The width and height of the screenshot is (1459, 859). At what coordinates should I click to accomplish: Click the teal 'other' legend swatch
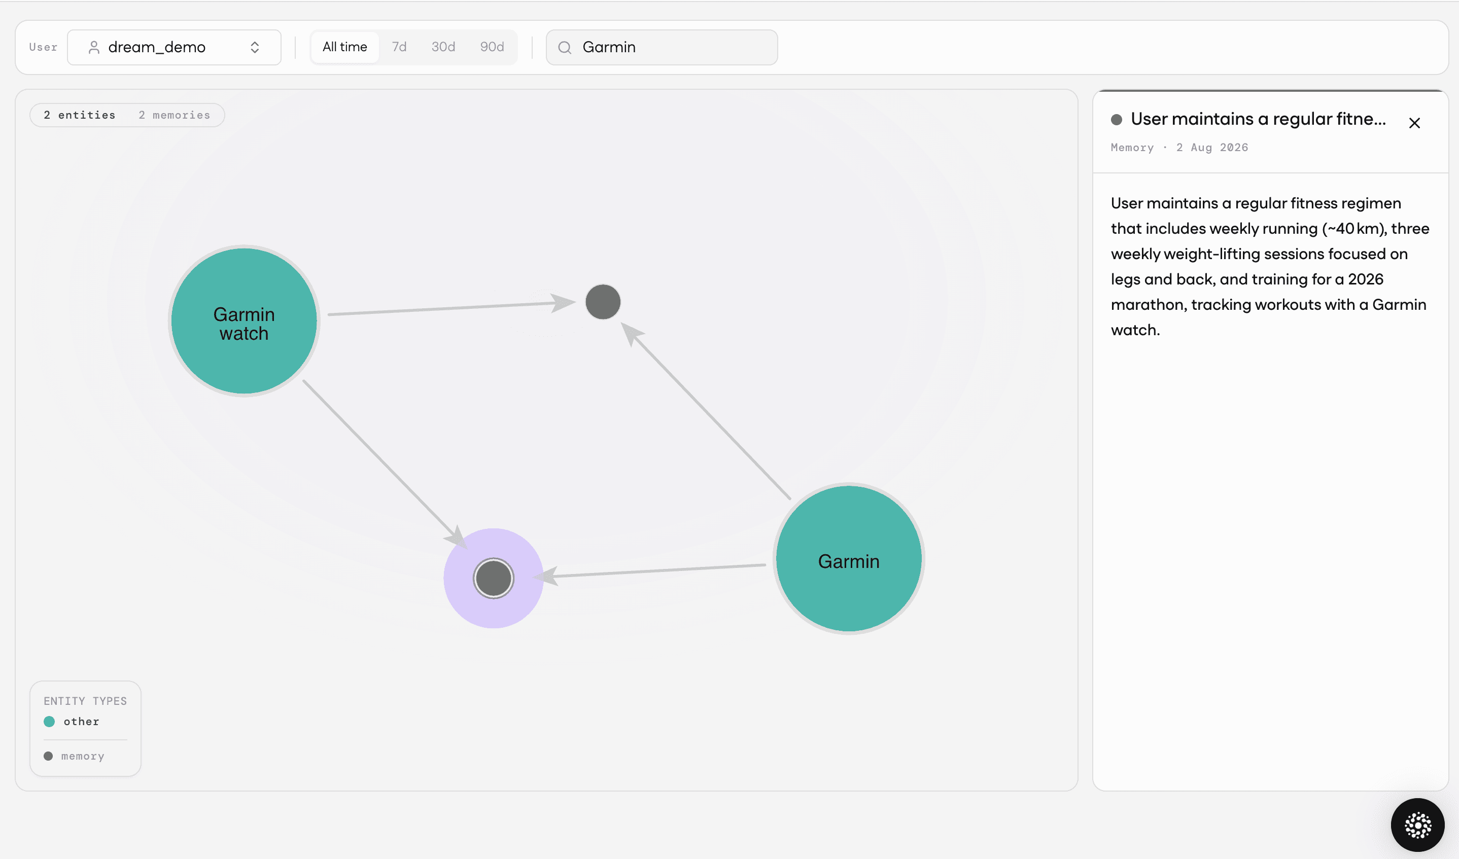coord(49,721)
